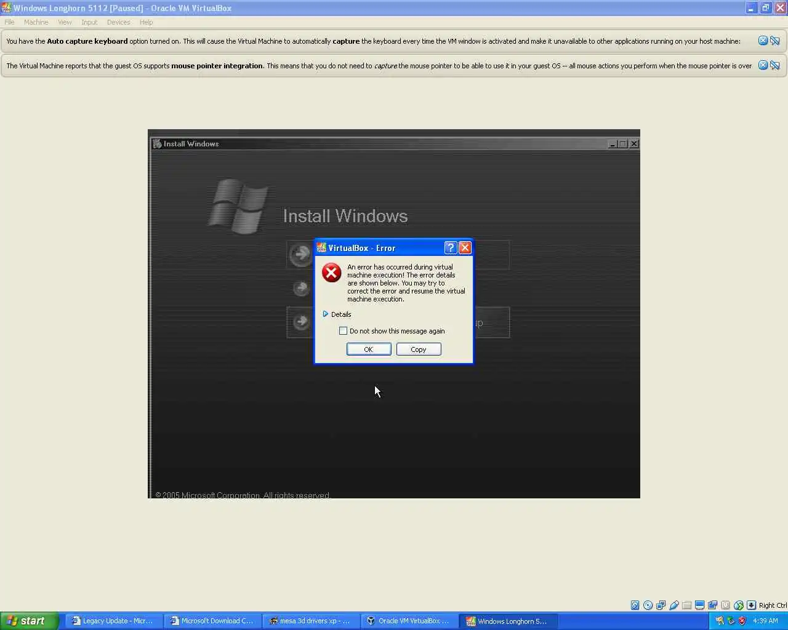
Task: Click the CPU execution cap status icon
Action: coord(725,605)
